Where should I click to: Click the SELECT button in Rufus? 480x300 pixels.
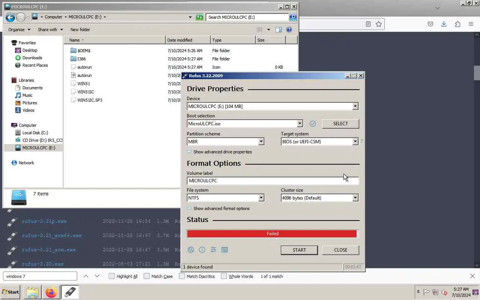[x=340, y=124]
